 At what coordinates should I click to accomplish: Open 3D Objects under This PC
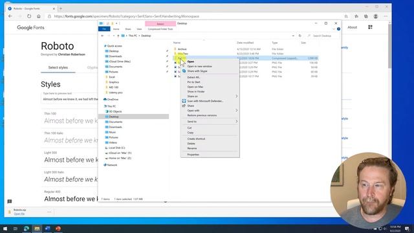(115, 111)
